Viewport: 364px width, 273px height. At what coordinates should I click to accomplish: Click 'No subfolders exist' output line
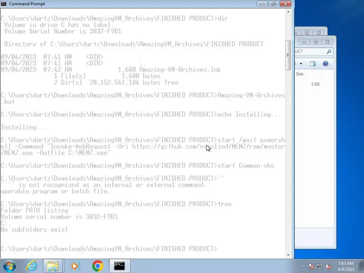pyautogui.click(x=34, y=230)
